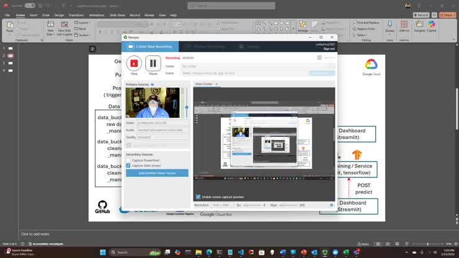Open Visual Studio Code from taskbar
Image resolution: width=459 pixels, height=258 pixels.
pos(241,252)
